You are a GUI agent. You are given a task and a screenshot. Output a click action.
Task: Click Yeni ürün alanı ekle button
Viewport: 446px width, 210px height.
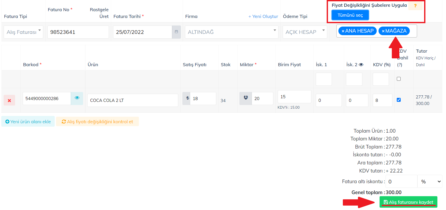28,121
